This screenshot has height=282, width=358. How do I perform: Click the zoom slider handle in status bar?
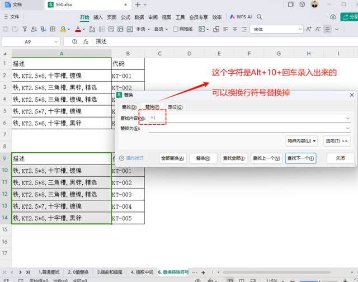(319, 281)
